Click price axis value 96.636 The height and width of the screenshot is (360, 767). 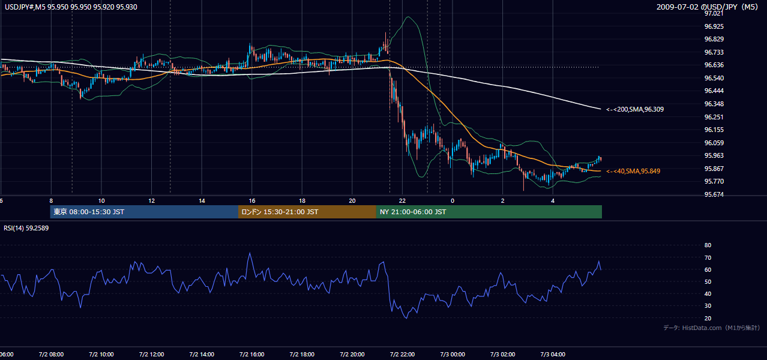(714, 65)
